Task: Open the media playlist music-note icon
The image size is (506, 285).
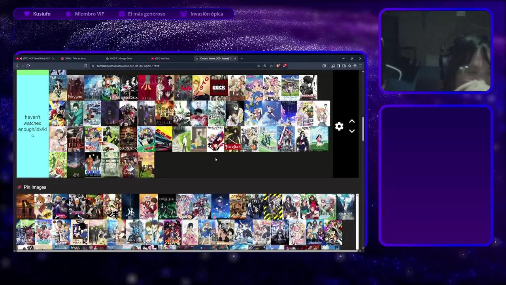Action: point(333,66)
